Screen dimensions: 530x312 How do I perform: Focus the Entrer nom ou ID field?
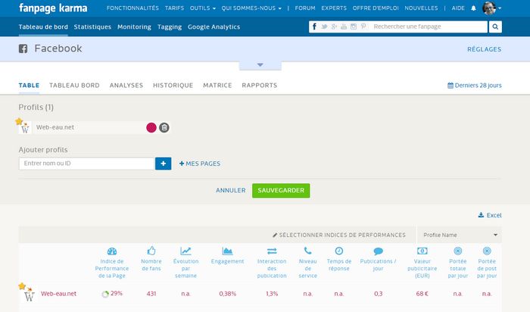click(87, 164)
